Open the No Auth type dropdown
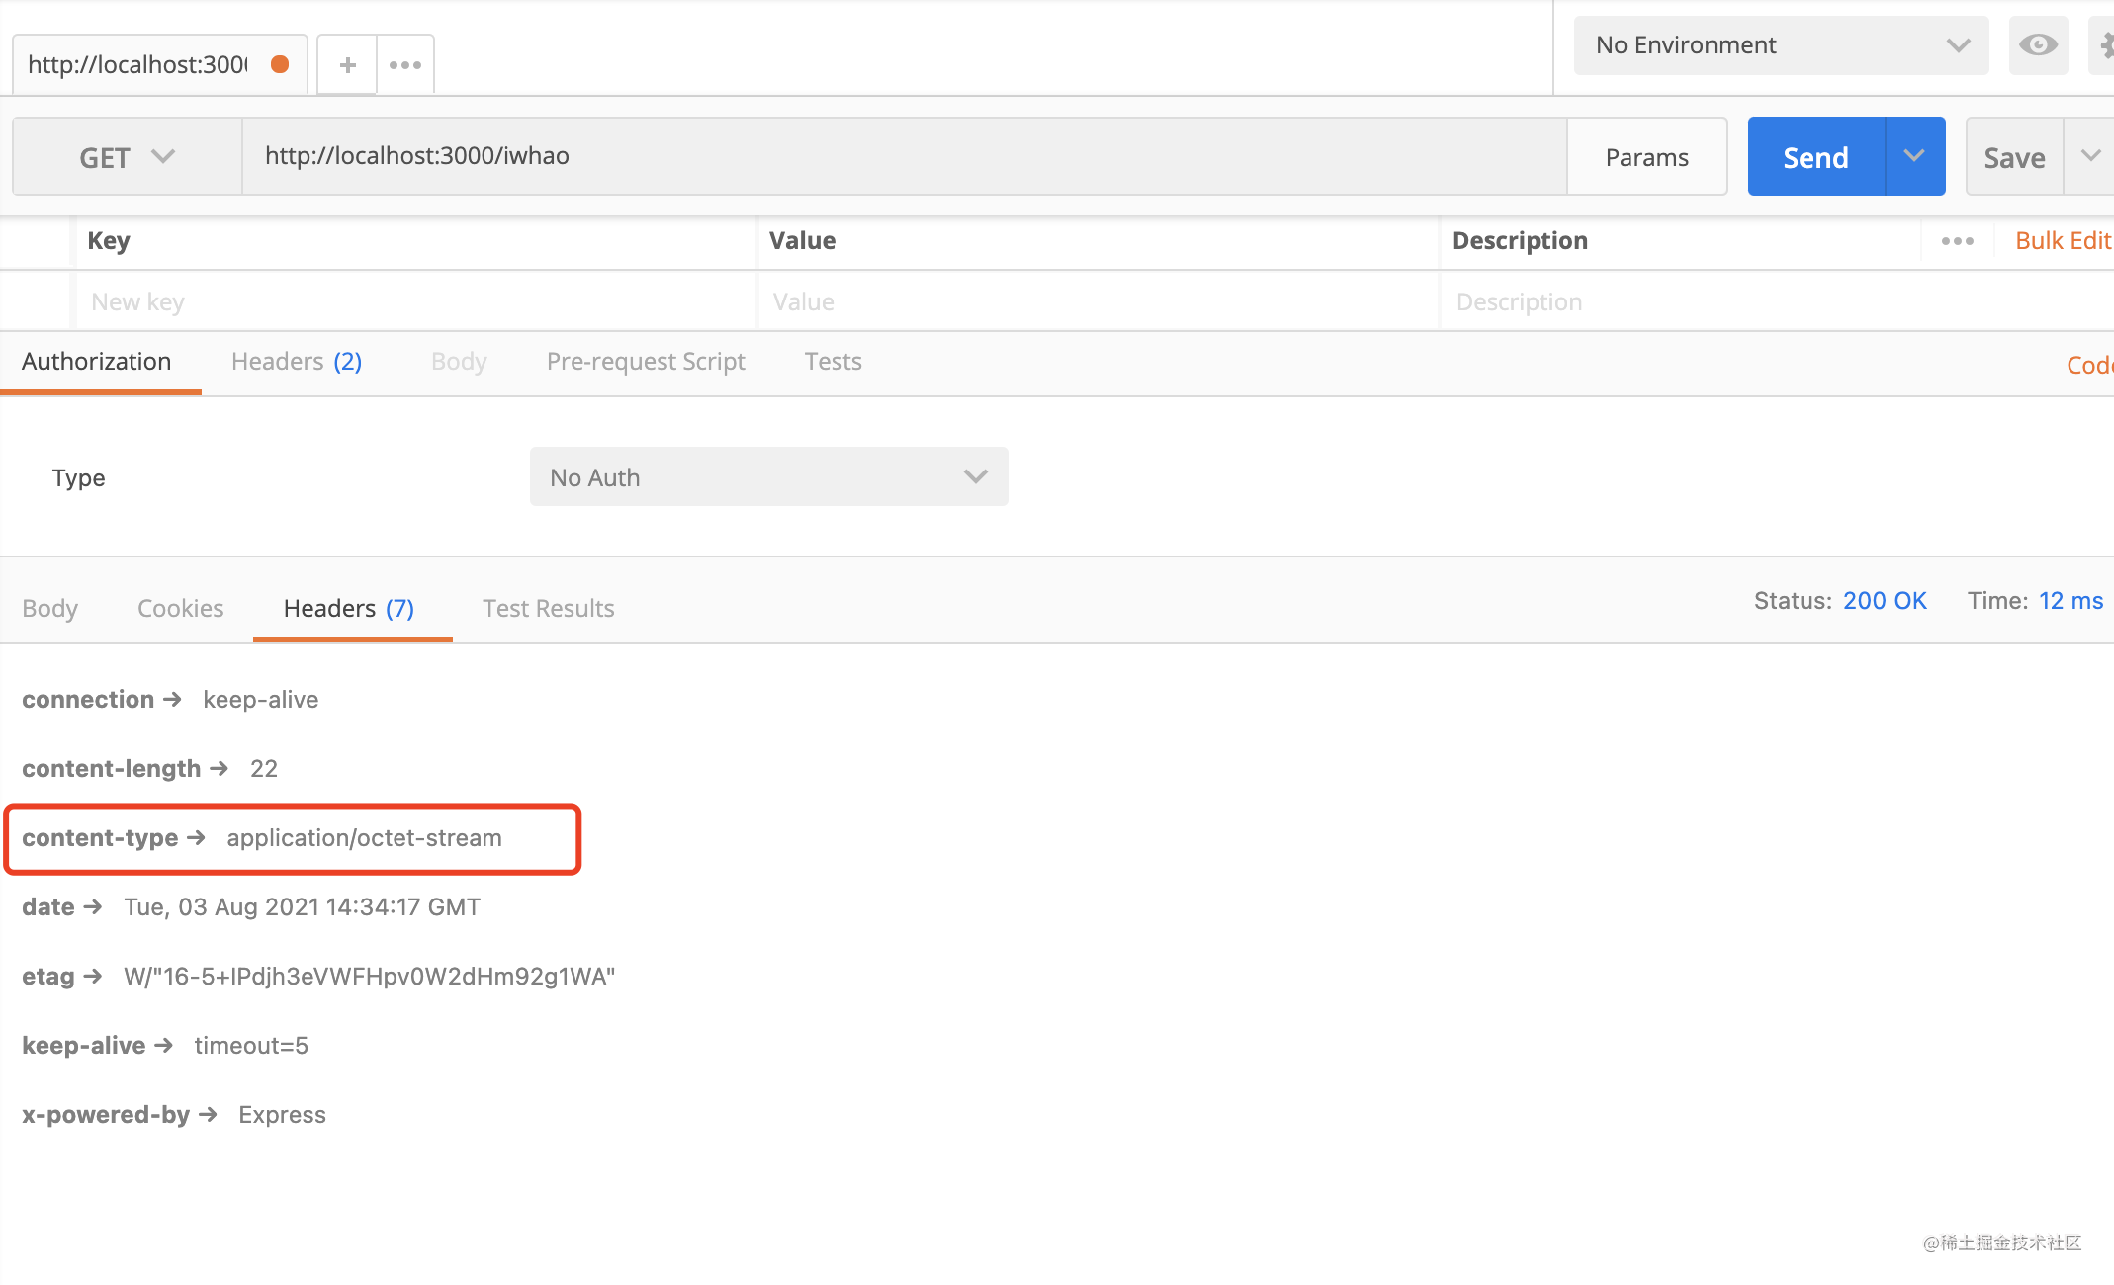2114x1285 pixels. pyautogui.click(x=768, y=477)
